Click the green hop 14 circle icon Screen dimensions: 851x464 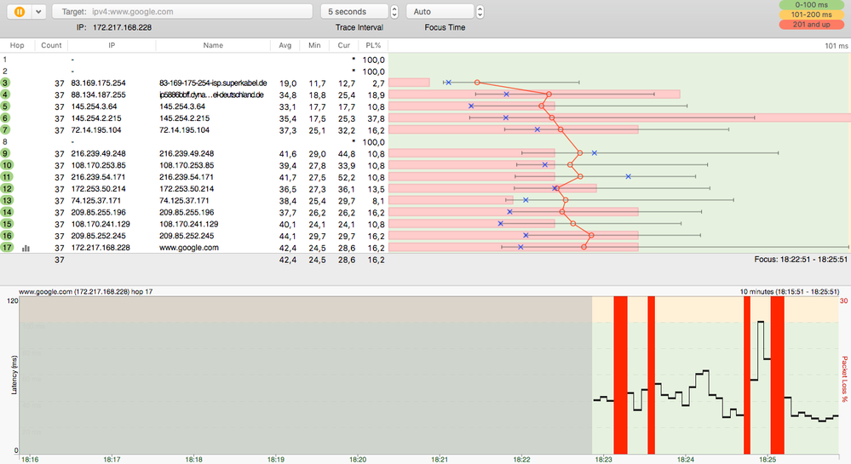[x=6, y=213]
